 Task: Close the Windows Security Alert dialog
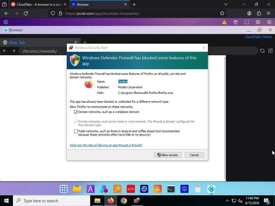coord(204,47)
